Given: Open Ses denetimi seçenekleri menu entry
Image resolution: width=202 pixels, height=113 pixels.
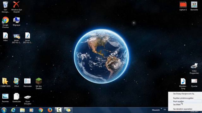Looking at the screenshot, I should coord(182,109).
